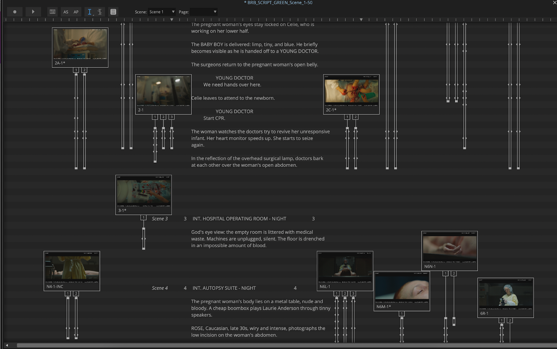Click the horizontal scrollbar at window bottom

(x=278, y=345)
